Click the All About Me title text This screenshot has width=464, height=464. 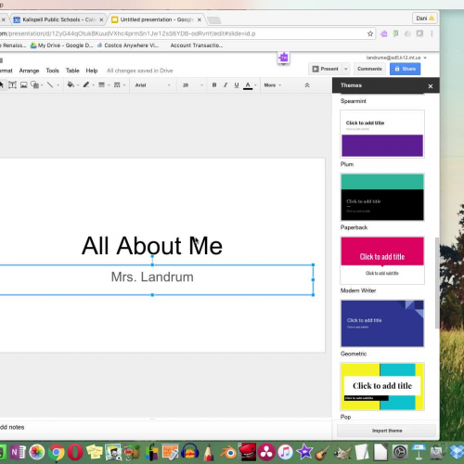[x=152, y=246]
